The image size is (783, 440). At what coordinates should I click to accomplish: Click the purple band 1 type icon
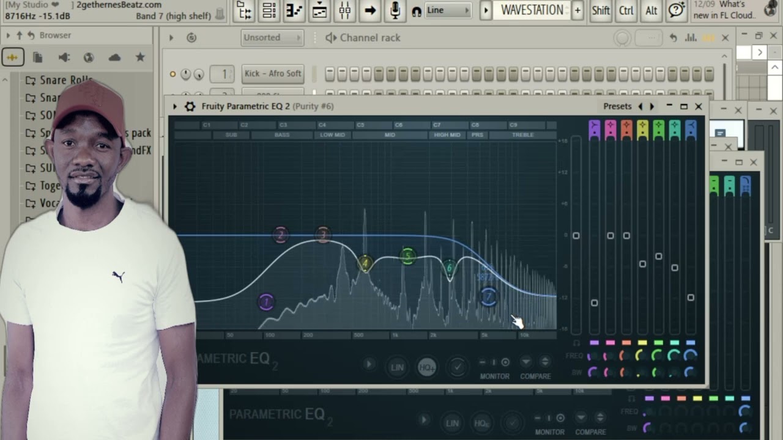click(x=594, y=130)
